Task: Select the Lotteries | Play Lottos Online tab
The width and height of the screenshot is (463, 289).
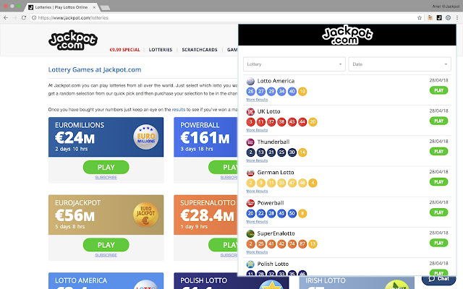Action: (61, 7)
